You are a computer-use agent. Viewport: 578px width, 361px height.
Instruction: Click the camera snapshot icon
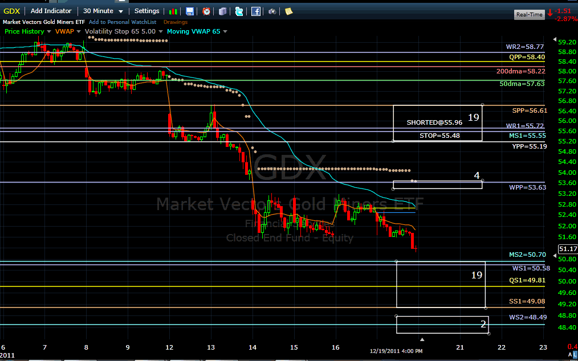272,11
